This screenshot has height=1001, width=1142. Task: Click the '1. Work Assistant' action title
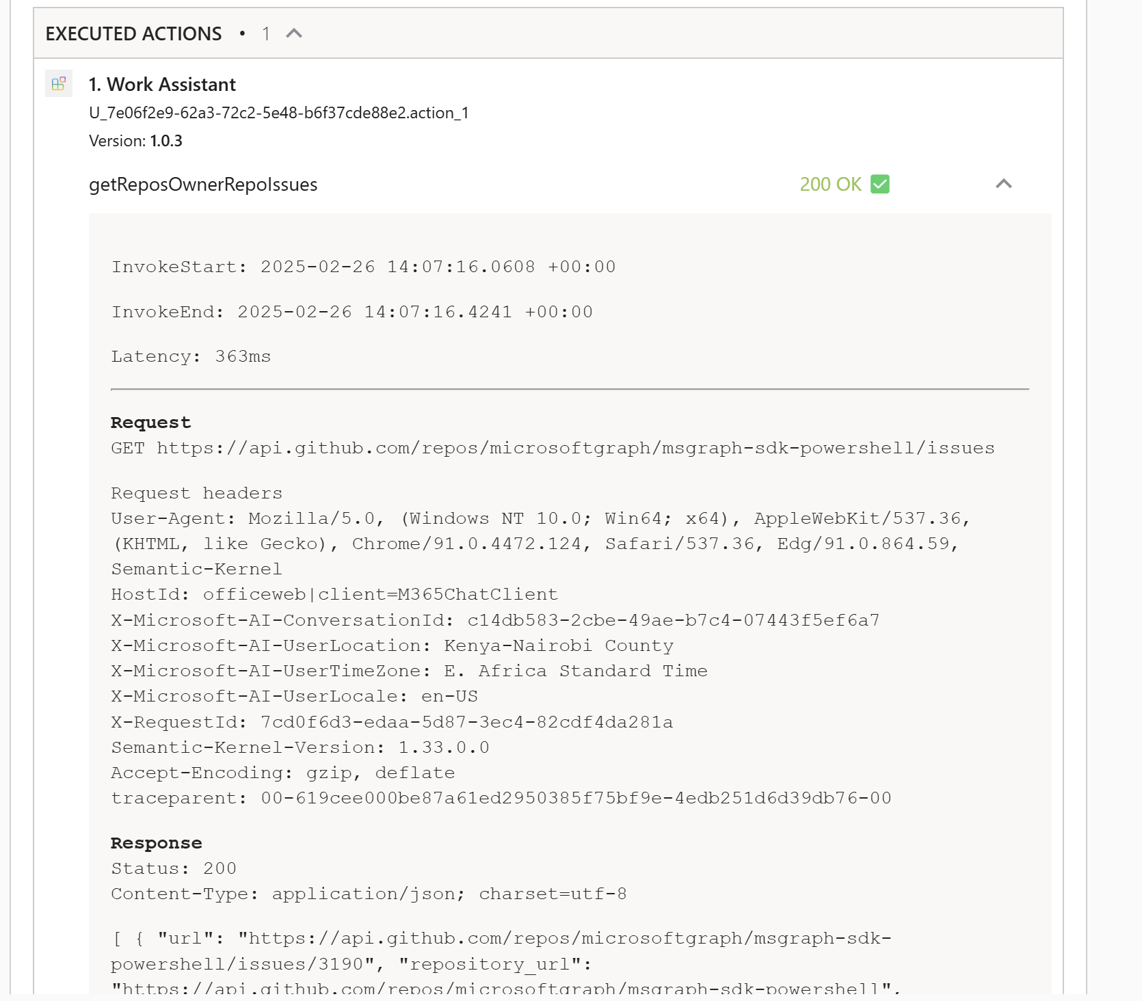click(162, 84)
